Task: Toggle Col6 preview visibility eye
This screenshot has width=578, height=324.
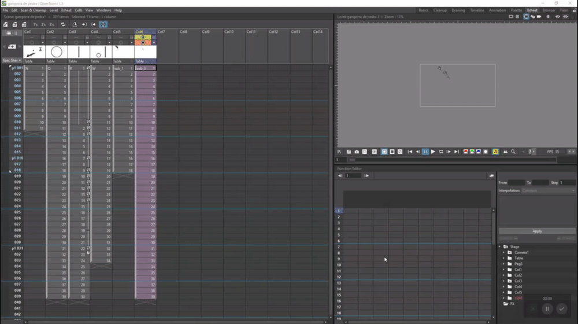Action: click(143, 37)
